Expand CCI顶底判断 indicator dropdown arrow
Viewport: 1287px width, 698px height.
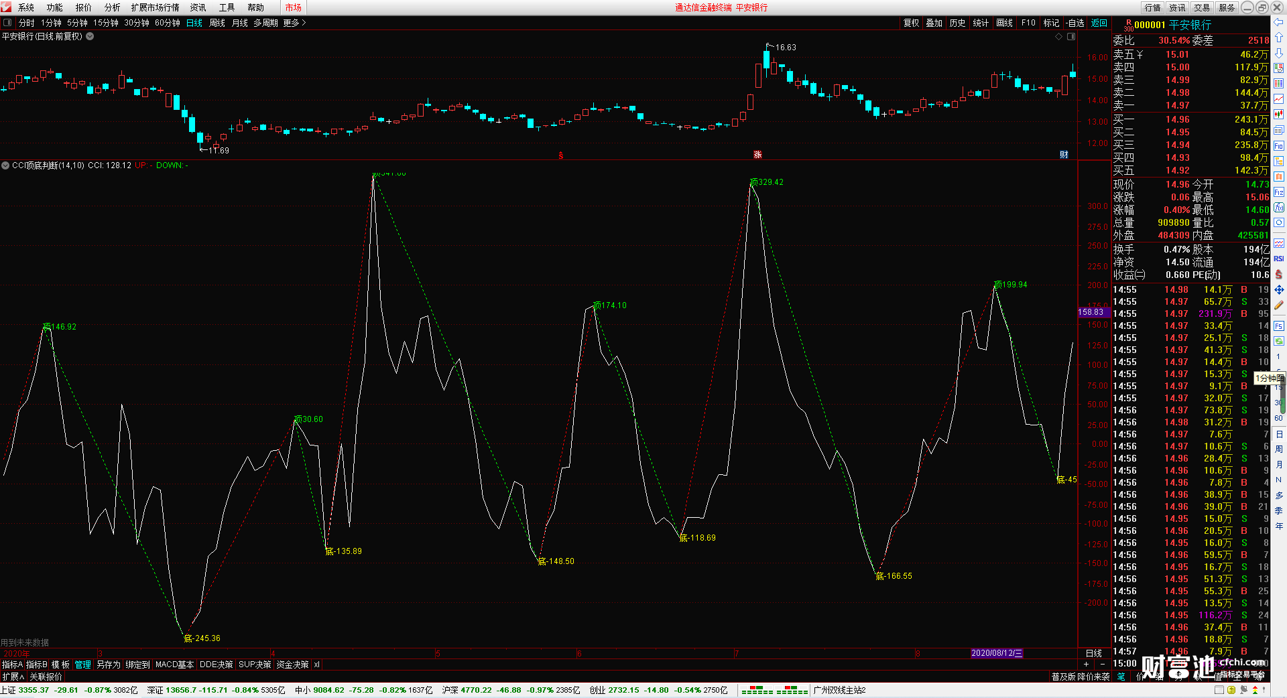click(x=5, y=165)
